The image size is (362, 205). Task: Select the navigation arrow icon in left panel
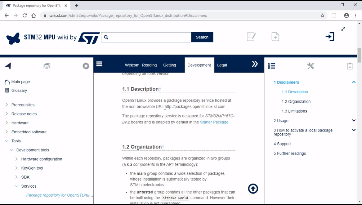coord(8,66)
